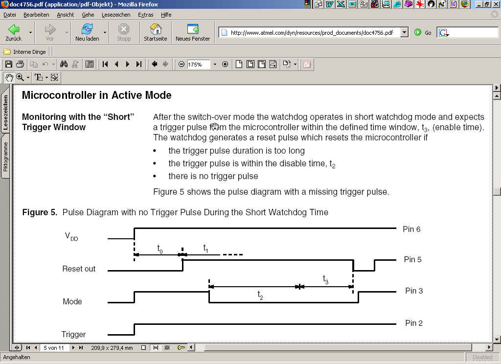This screenshot has width=501, height=364.
Task: Go to last page in PDF toolbar
Action: 139,64
